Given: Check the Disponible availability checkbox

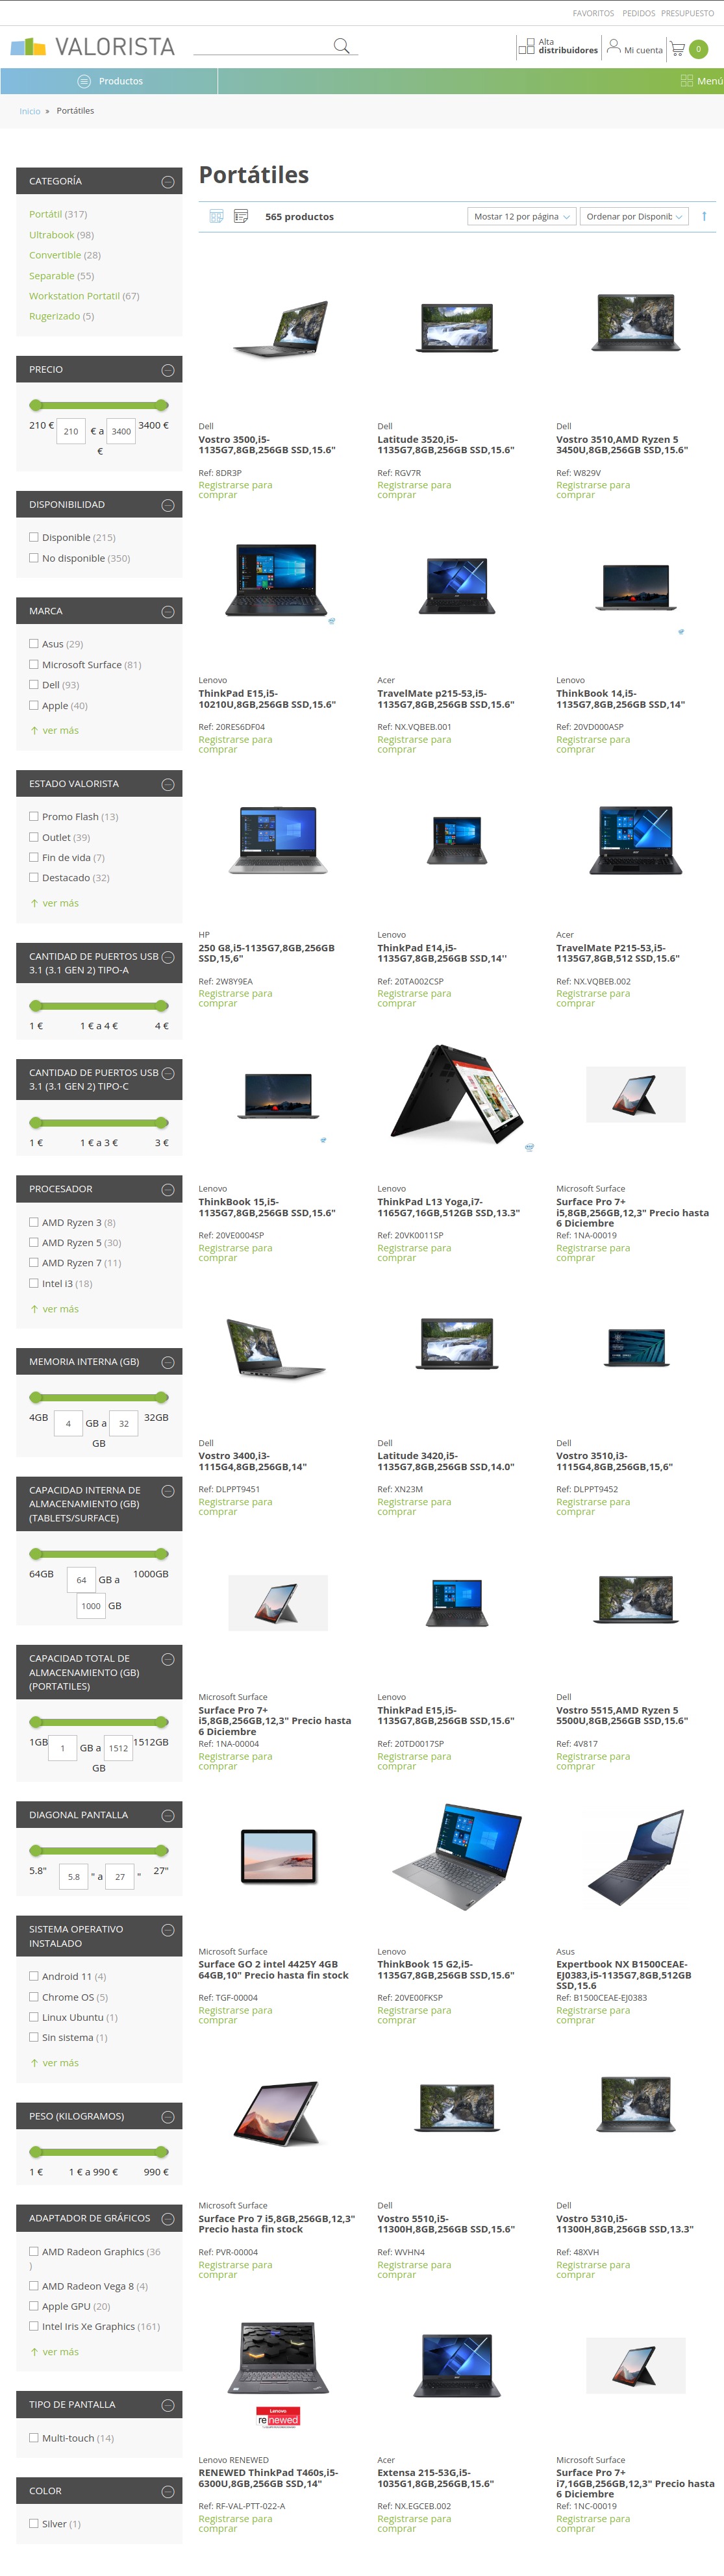Looking at the screenshot, I should [x=34, y=537].
